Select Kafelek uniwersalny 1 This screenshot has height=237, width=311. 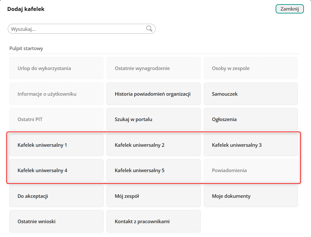[x=56, y=145]
